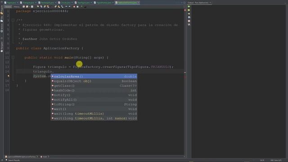Select wait(long timeoutMillis) single-parameter entry

94,113
